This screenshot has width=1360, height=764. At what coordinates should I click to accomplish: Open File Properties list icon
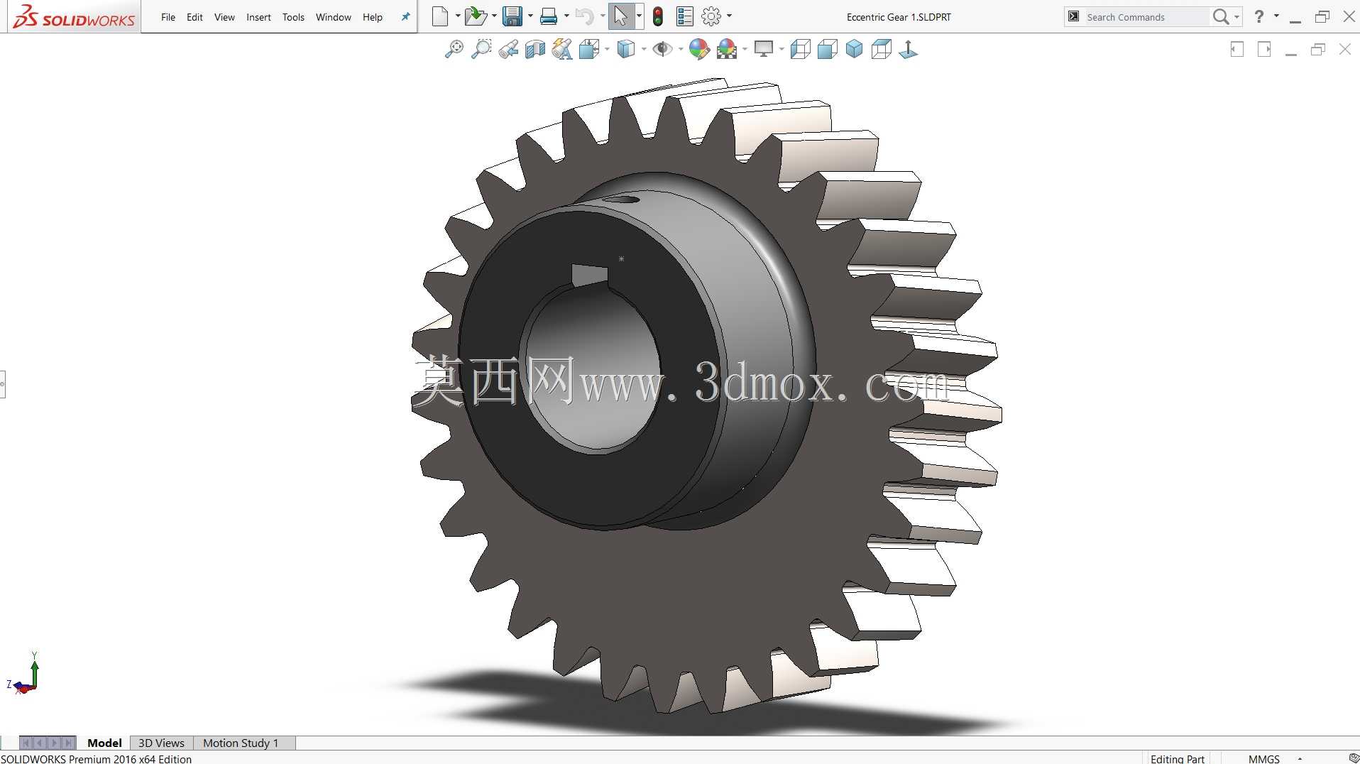(x=685, y=16)
